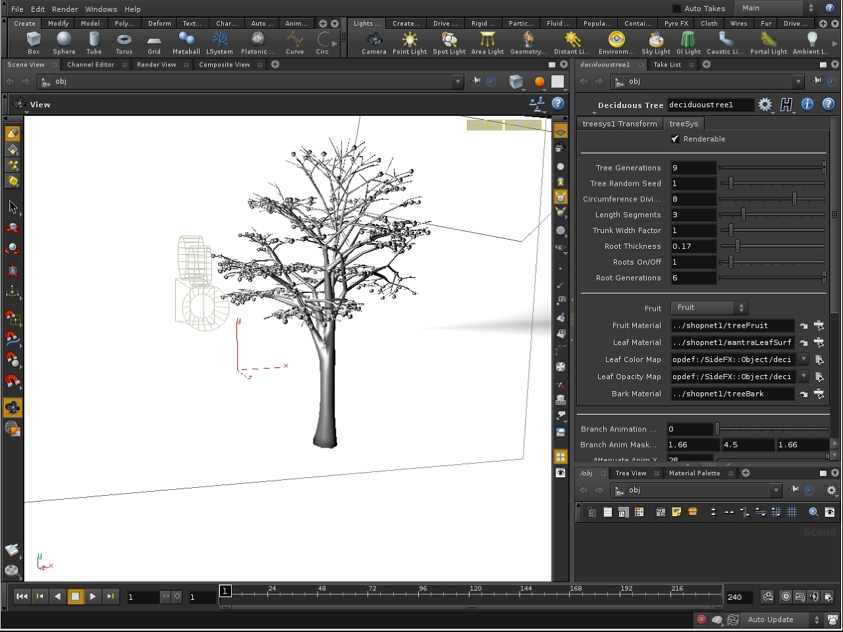Open the Fruit dropdown menu
This screenshot has height=632, width=843.
click(709, 307)
